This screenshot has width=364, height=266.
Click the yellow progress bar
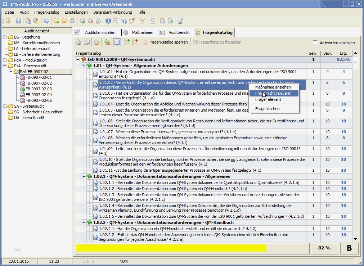(171, 248)
